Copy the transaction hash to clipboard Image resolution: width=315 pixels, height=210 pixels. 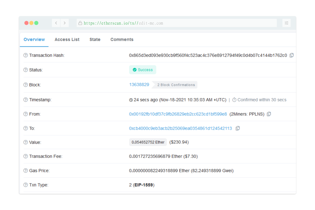(x=292, y=55)
